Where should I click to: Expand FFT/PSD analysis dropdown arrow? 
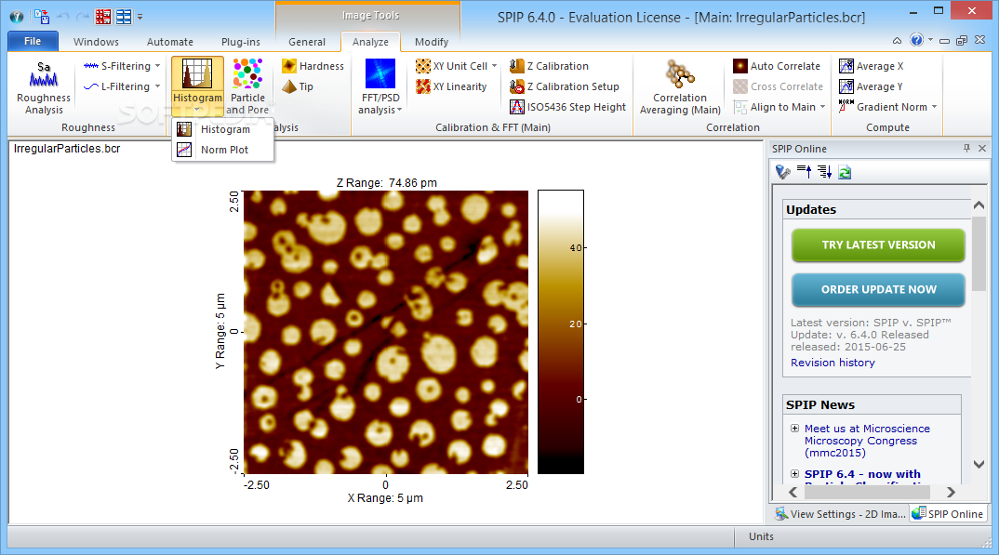(x=399, y=110)
